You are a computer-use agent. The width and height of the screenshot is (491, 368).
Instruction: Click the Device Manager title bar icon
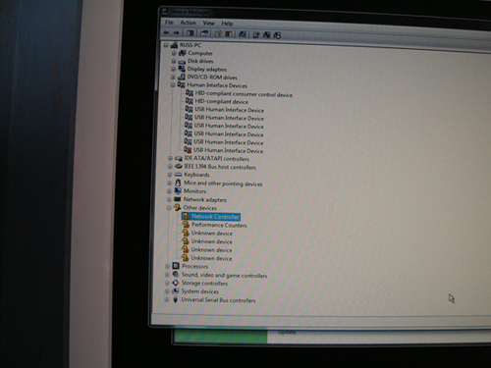pyautogui.click(x=165, y=12)
